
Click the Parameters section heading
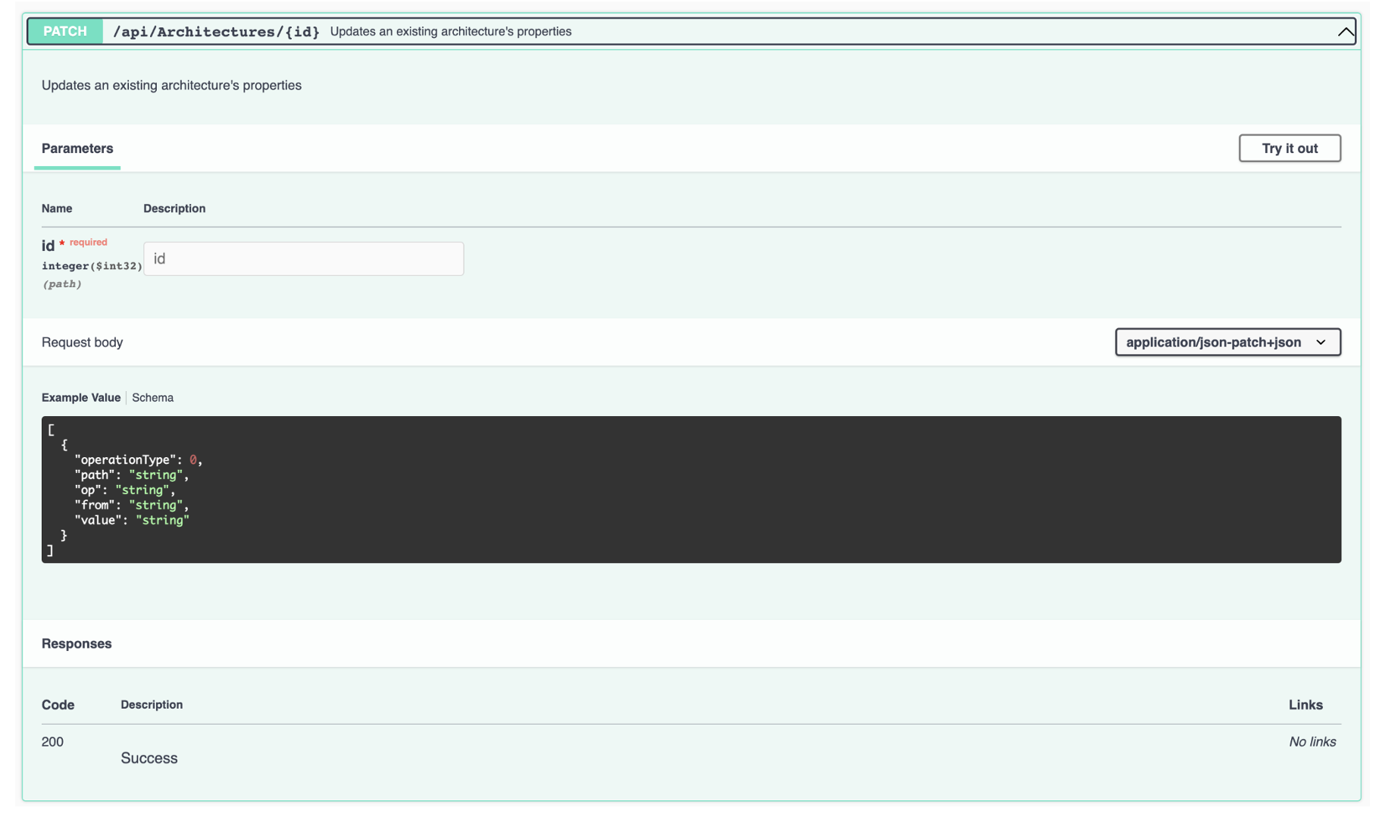77,149
